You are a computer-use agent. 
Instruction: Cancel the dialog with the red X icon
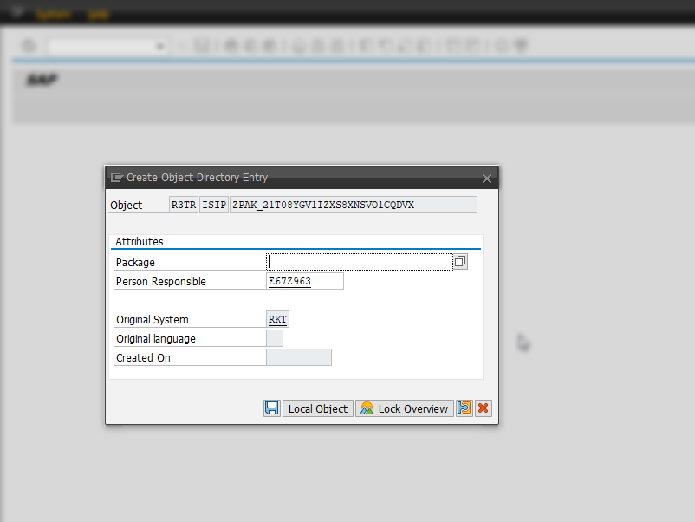(x=484, y=408)
